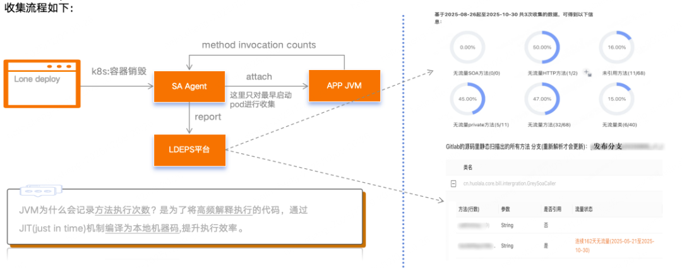Click the 无流量类(6/40) label
The height and width of the screenshot is (268, 682).
619,125
